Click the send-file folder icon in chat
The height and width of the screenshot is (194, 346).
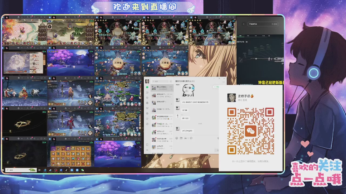[181, 138]
